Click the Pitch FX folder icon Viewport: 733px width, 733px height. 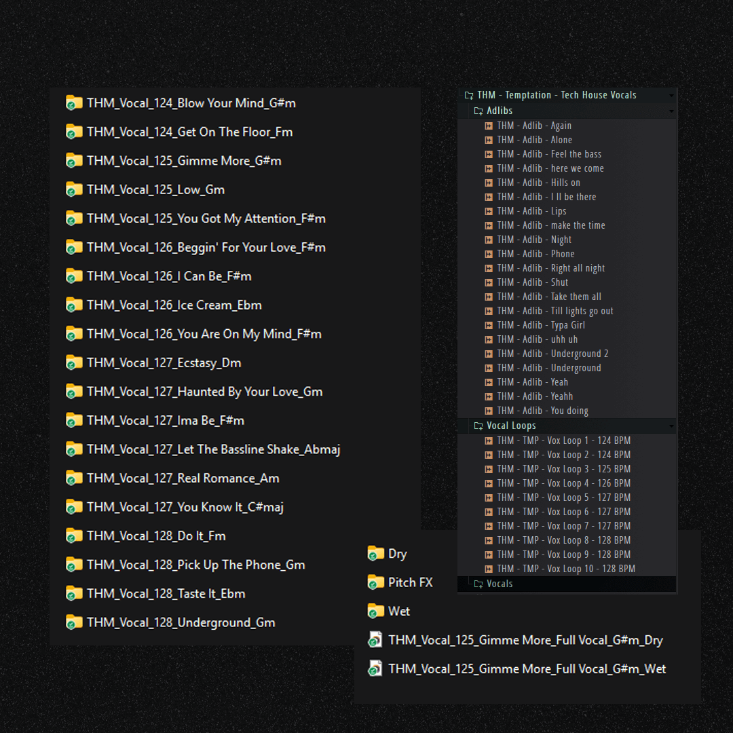(x=375, y=582)
